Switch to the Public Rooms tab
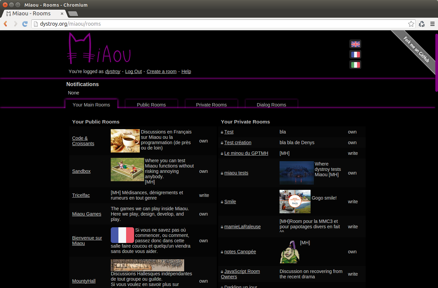Screen dimensions: 438x288 (x=151, y=104)
